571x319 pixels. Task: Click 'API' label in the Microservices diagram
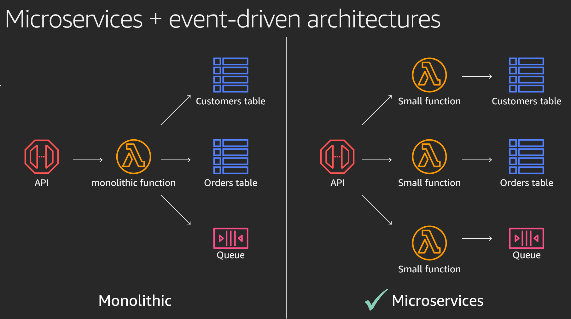pos(337,183)
